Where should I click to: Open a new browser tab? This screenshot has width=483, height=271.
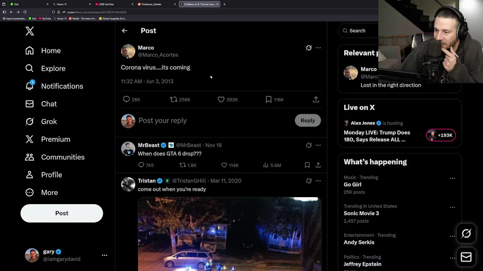[224, 4]
